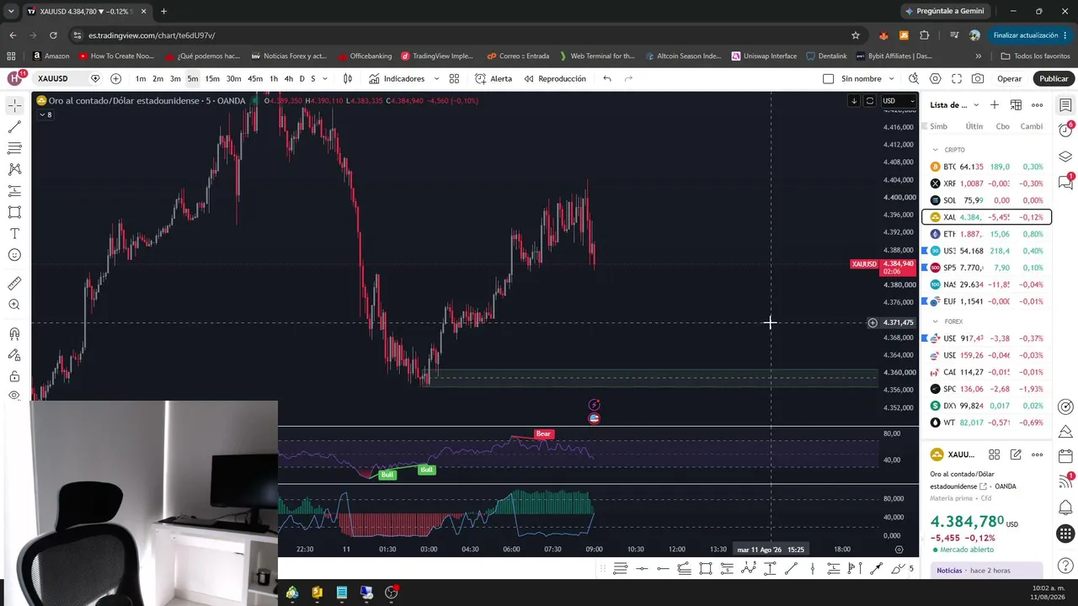
Task: Switch to the 30m timeframe
Action: [233, 78]
